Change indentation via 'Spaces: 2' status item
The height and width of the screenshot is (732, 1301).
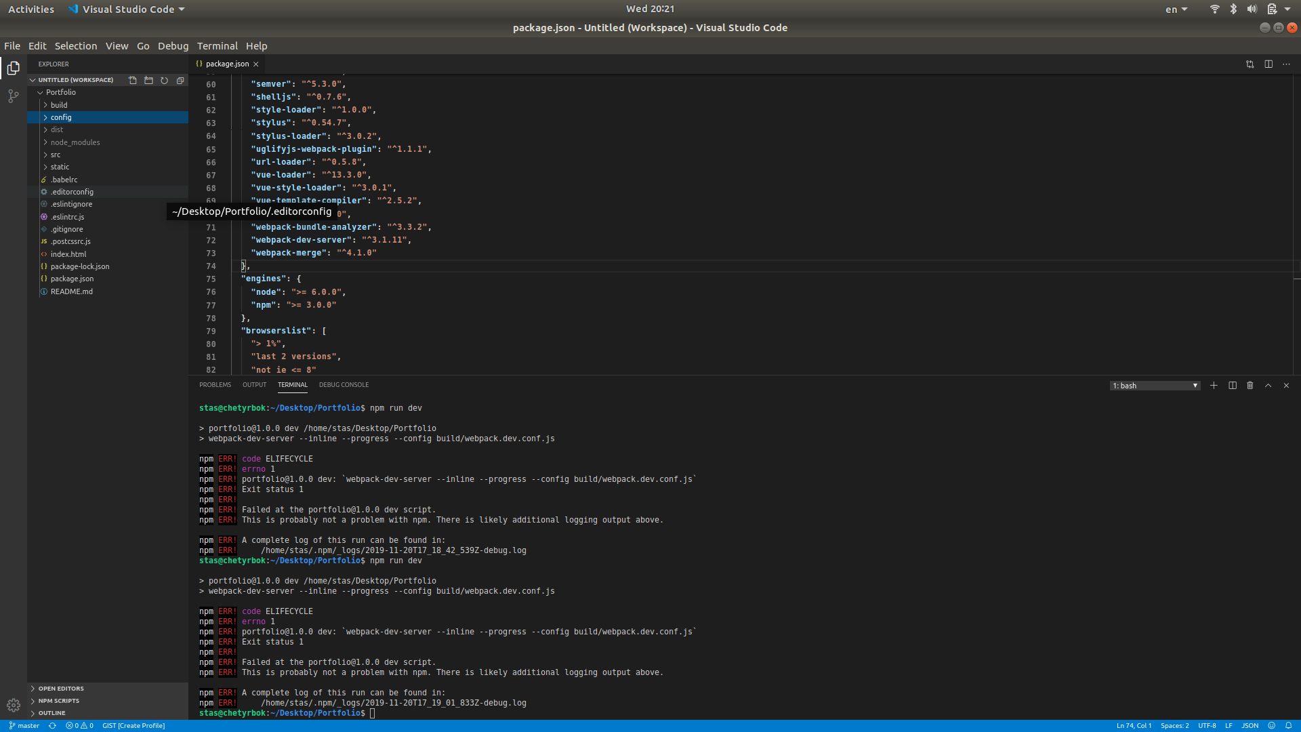point(1174,726)
